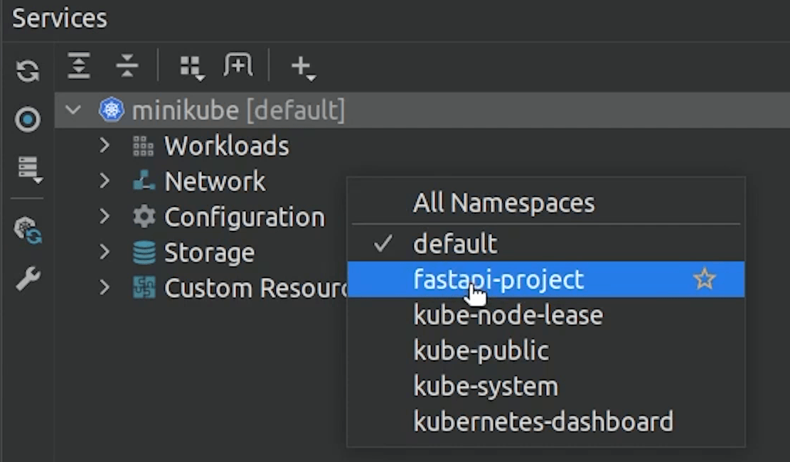Open the Group By grid icon

(192, 67)
